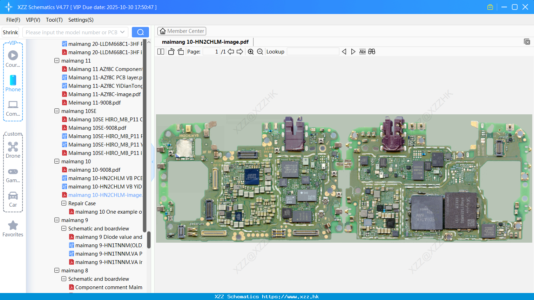Screen dimensions: 534x300
Task: Find next lookup result triangle
Action: click(x=353, y=52)
